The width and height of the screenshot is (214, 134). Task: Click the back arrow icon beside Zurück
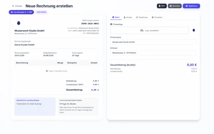click(13, 6)
